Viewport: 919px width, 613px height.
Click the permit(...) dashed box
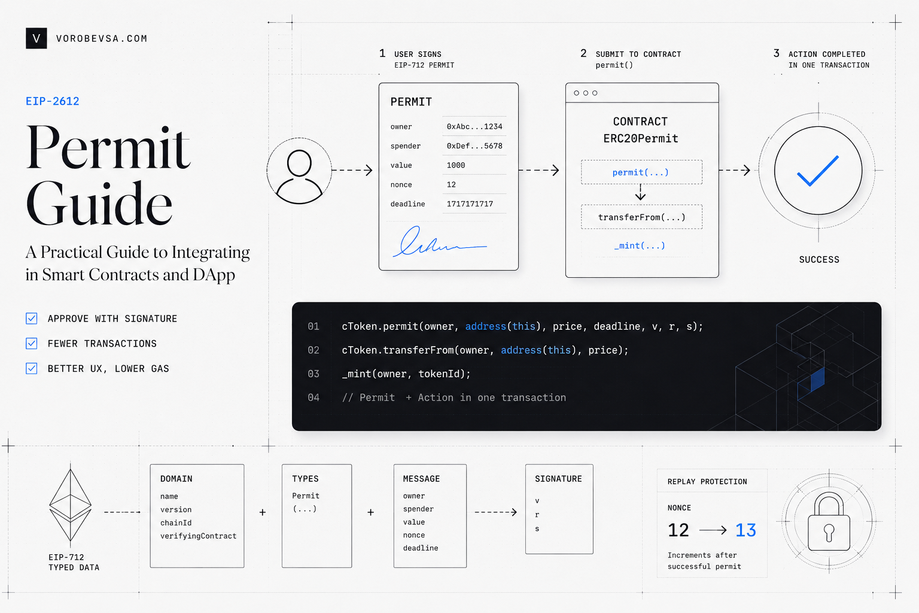tap(641, 172)
